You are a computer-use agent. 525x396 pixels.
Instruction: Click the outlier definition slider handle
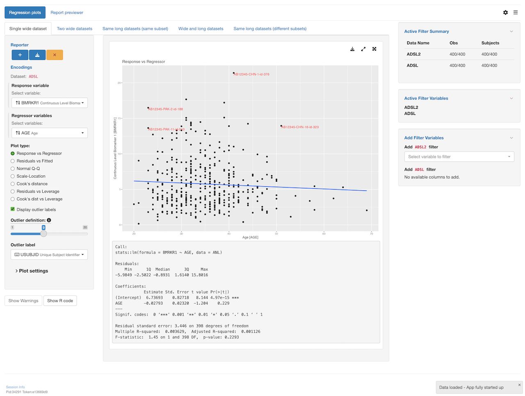(x=43, y=233)
